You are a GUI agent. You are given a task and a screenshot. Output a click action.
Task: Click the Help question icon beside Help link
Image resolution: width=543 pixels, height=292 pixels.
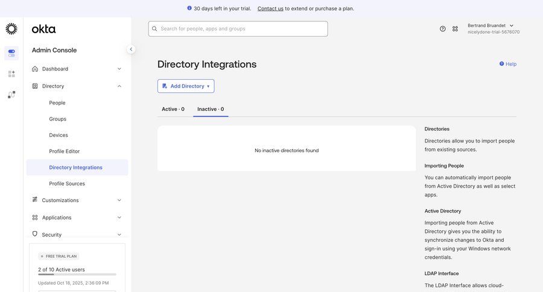(x=501, y=64)
